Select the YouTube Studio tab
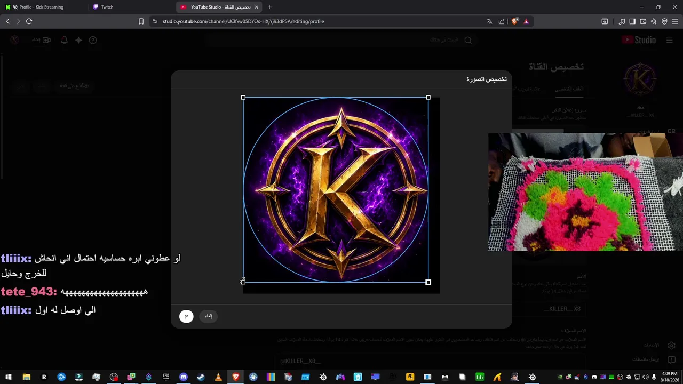The width and height of the screenshot is (683, 384). (219, 7)
